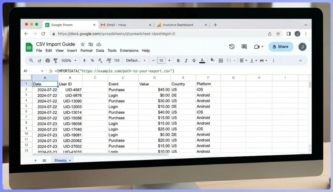
Task: Open the Default font dropdown
Action: pyautogui.click(x=136, y=60)
